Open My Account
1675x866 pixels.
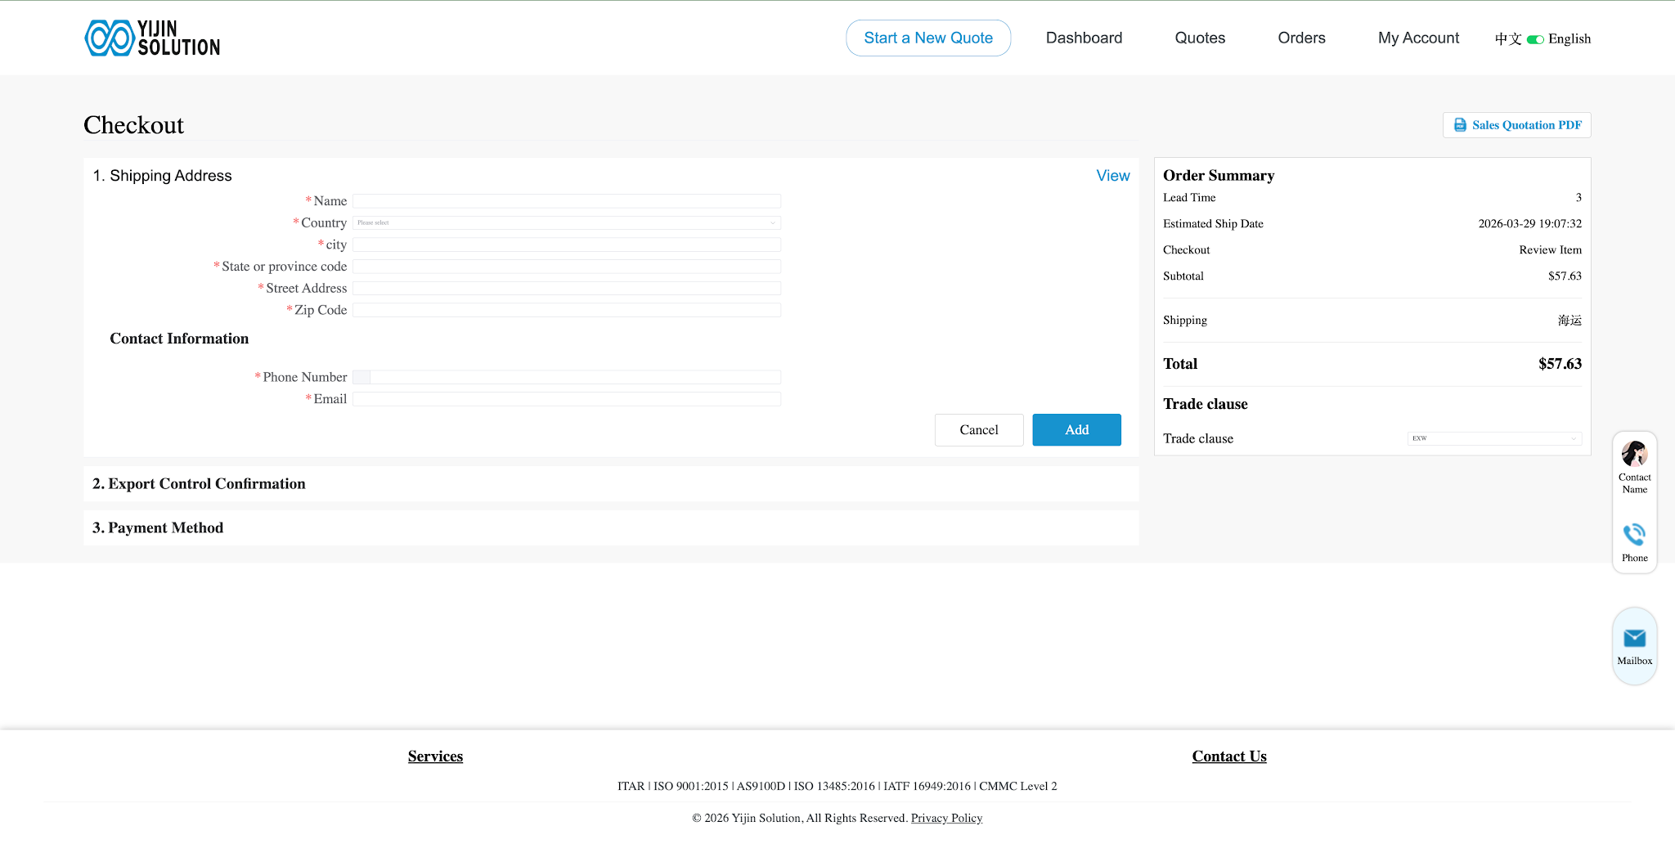coord(1418,38)
